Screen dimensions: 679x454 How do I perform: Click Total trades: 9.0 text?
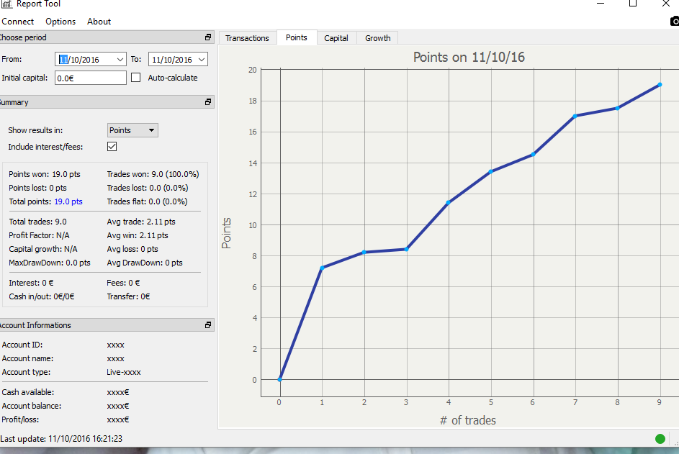click(37, 222)
